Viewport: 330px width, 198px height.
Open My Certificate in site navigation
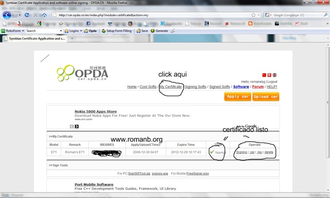pos(171,87)
